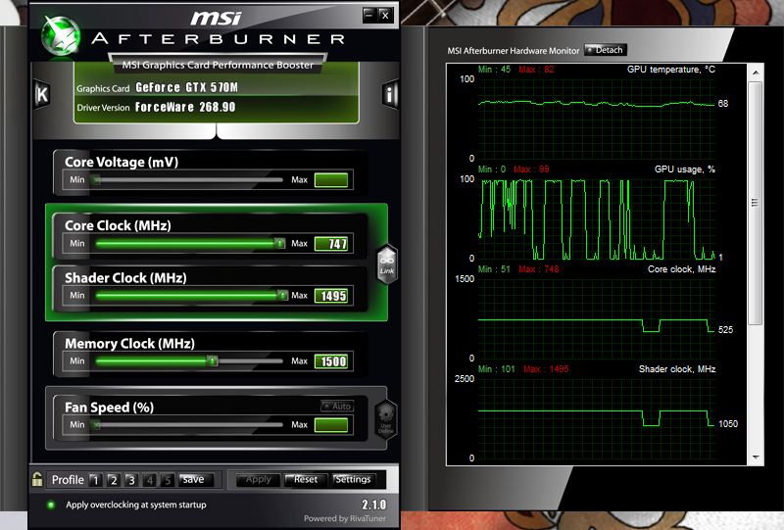Click hardware monitor scrollbar down arrow

[x=756, y=458]
